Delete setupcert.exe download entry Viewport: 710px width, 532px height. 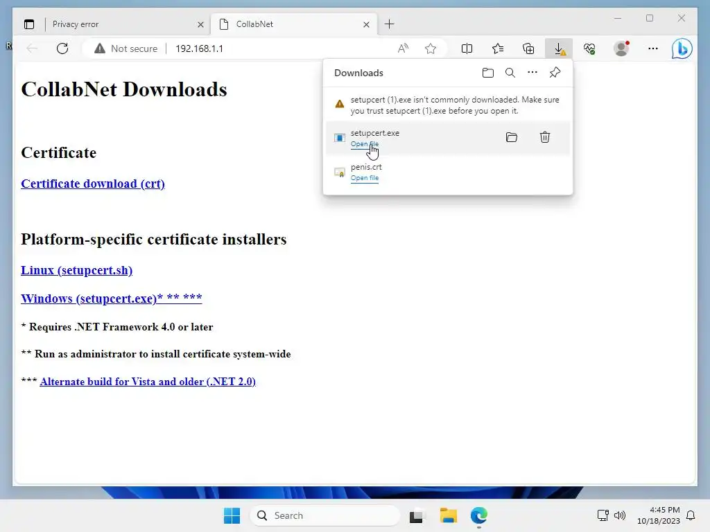click(545, 137)
